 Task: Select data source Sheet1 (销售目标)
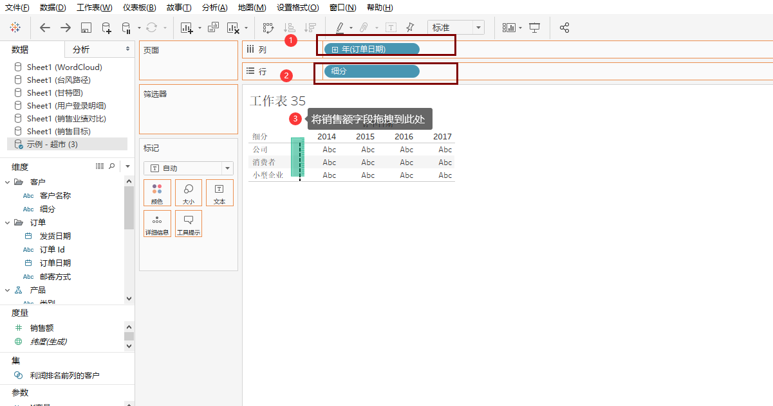pos(59,131)
